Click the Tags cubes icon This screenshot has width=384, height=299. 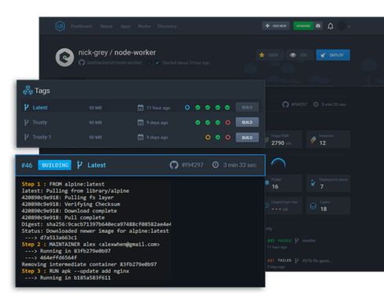pyautogui.click(x=28, y=90)
